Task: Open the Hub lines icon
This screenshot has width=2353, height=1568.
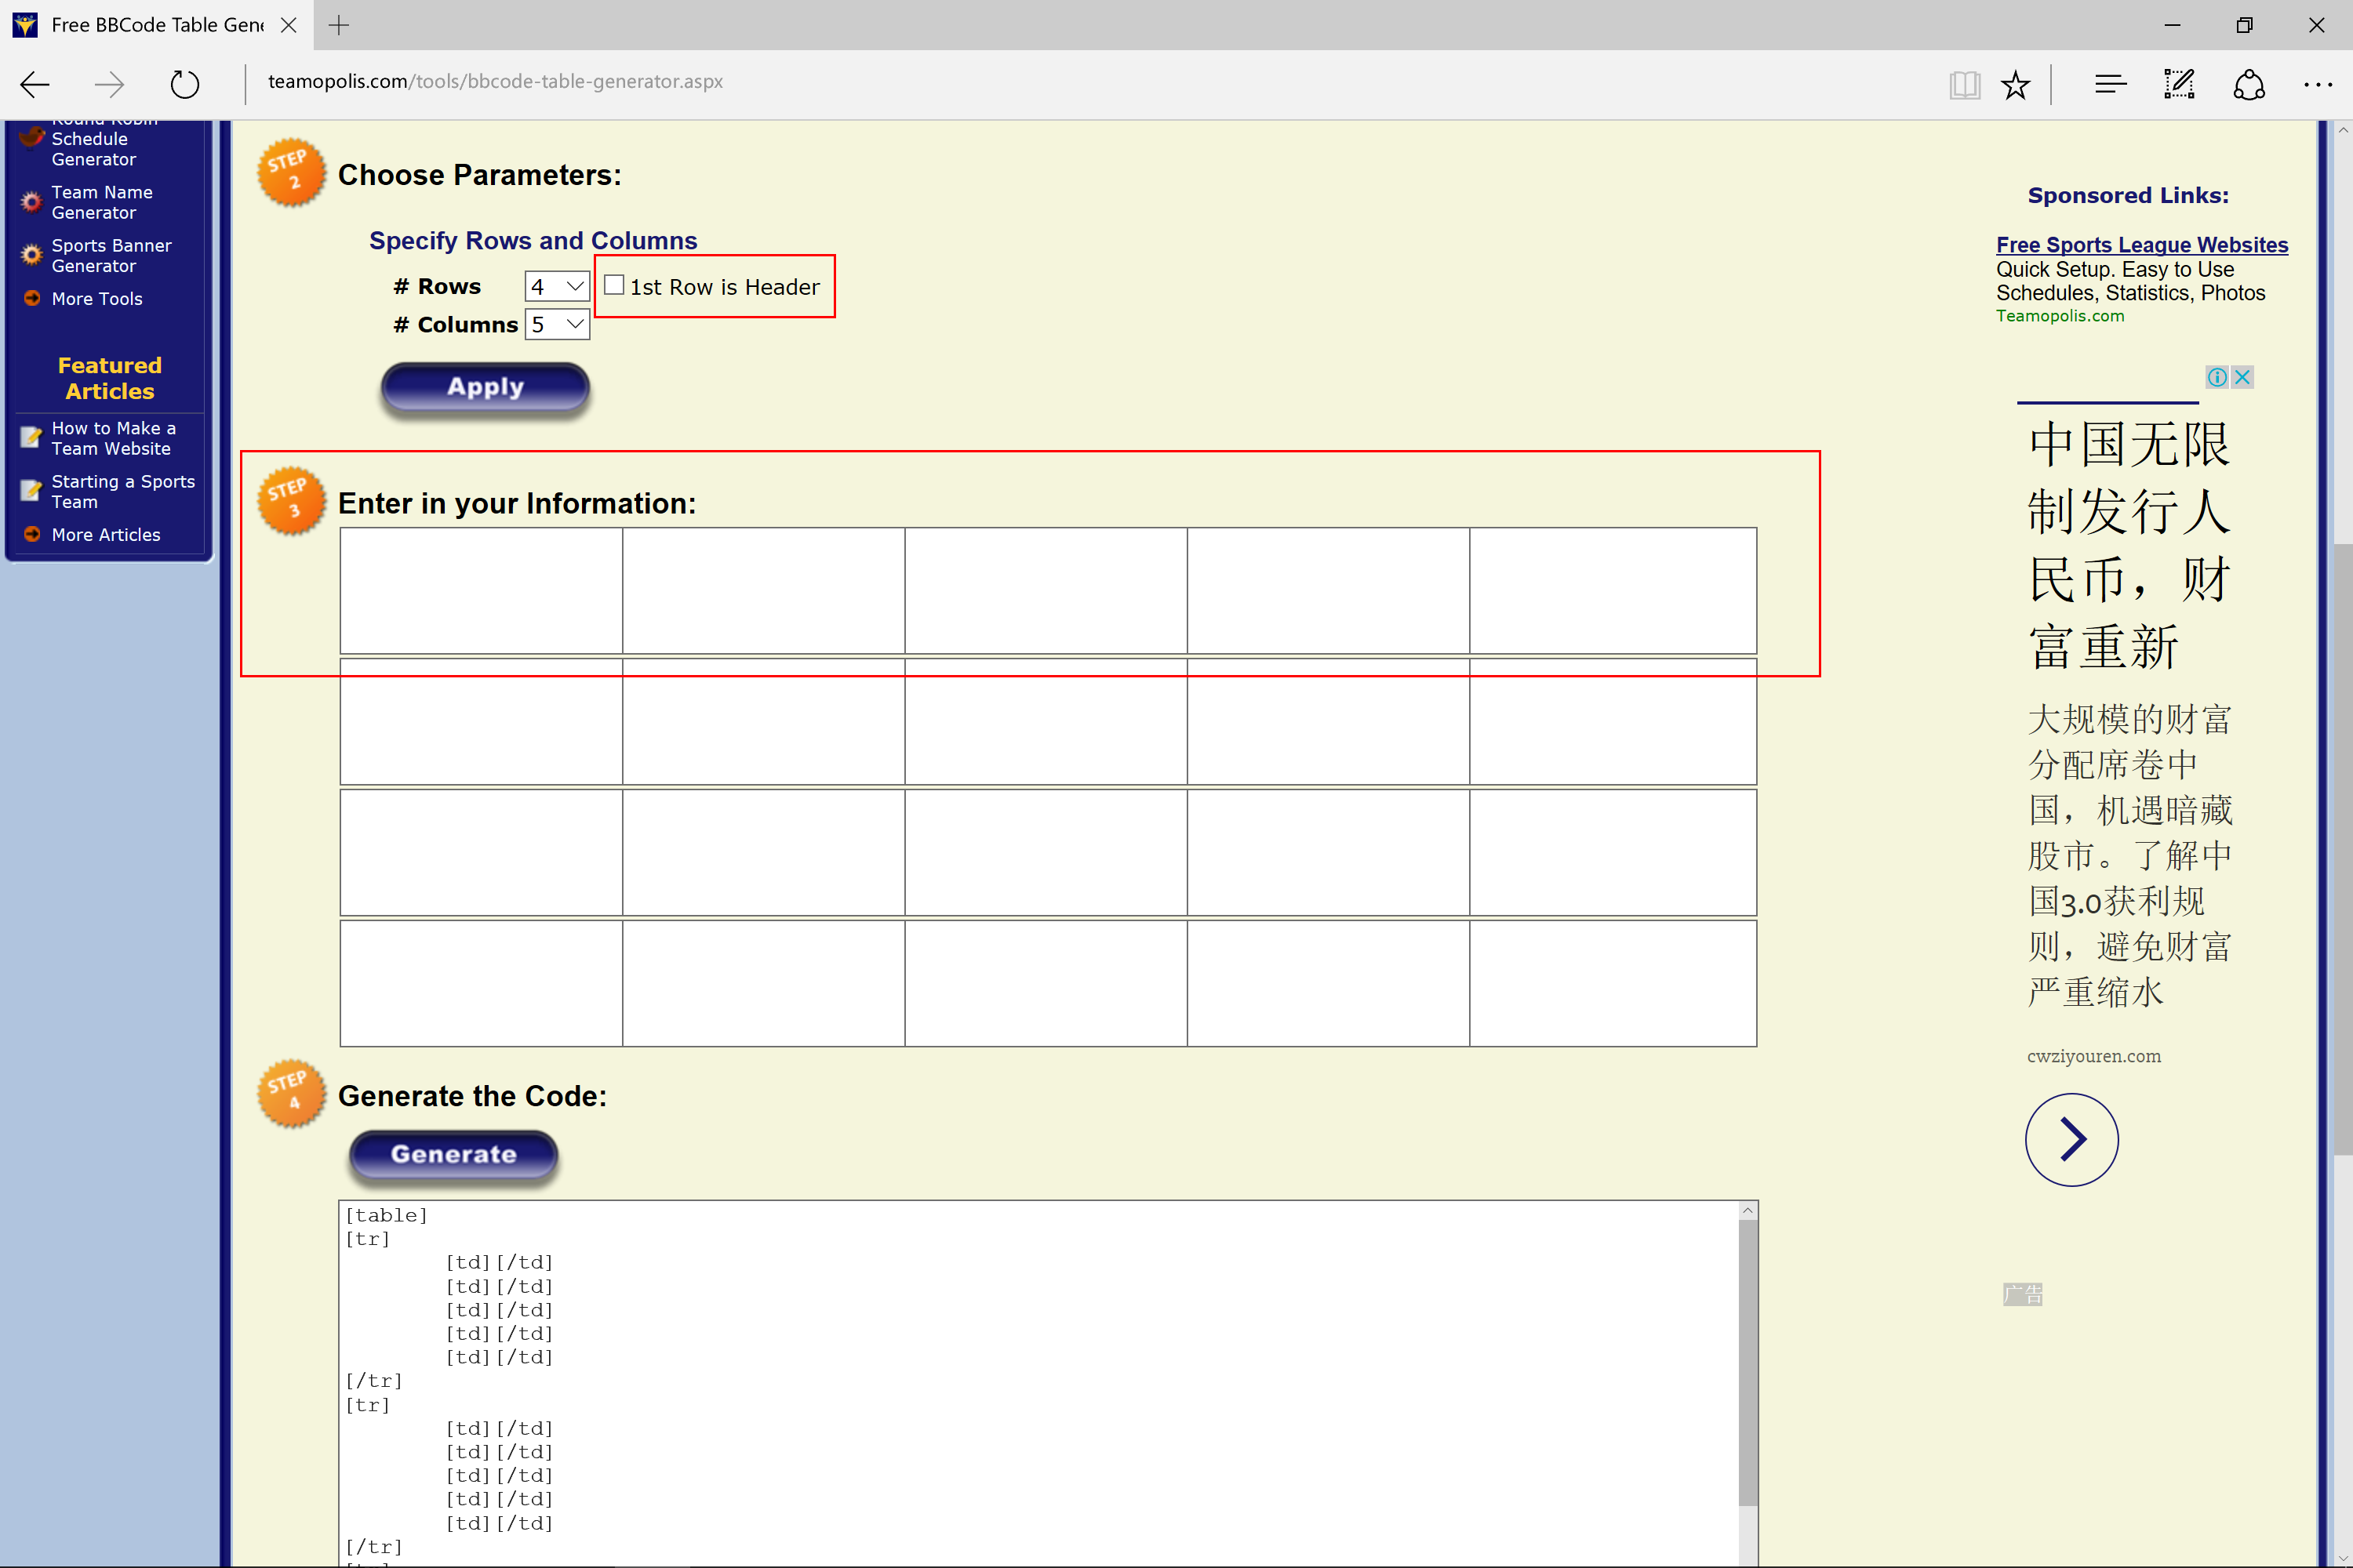Action: tap(2110, 85)
